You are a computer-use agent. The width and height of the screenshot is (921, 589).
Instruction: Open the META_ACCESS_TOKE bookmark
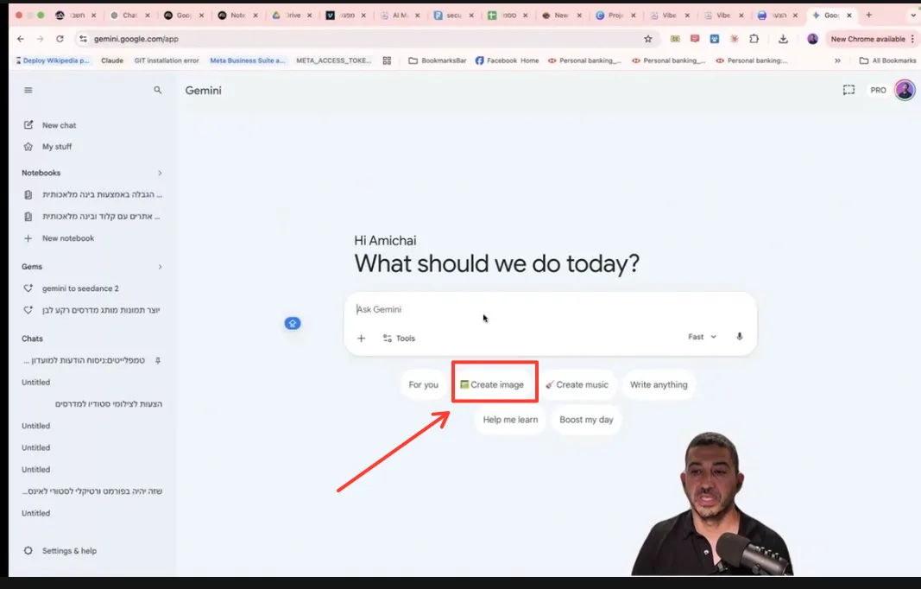tap(334, 60)
